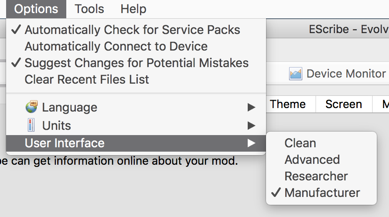This screenshot has width=389, height=217.
Task: Click the Device Monitor chart icon
Action: 296,74
